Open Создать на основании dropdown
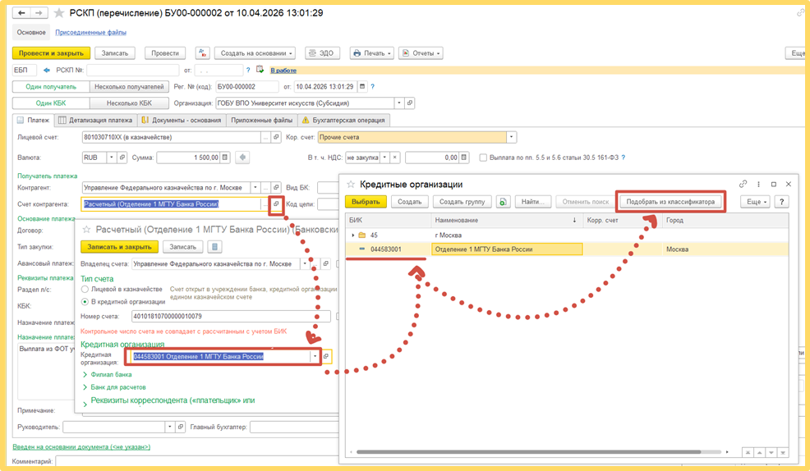The width and height of the screenshot is (810, 471). coord(255,53)
